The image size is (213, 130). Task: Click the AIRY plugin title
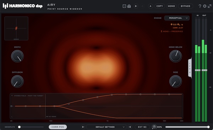click(x=51, y=5)
